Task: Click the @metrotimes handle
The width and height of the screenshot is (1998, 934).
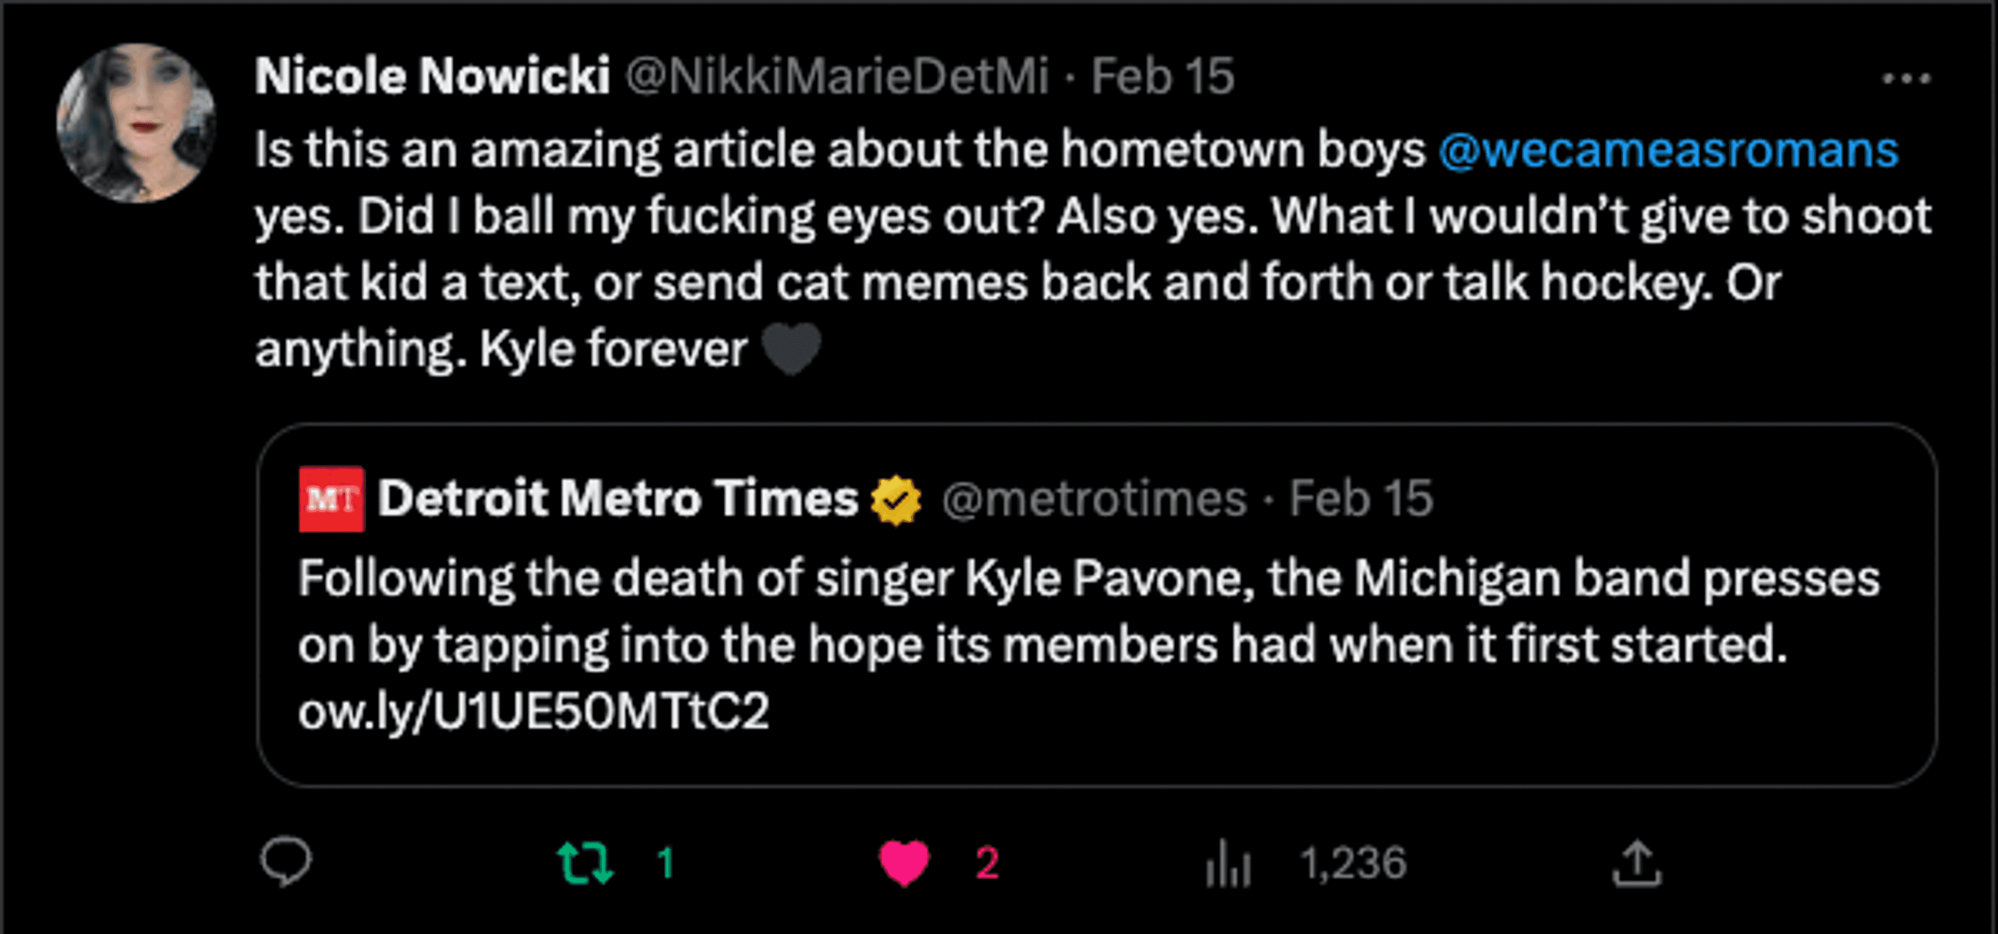Action: tap(1094, 499)
